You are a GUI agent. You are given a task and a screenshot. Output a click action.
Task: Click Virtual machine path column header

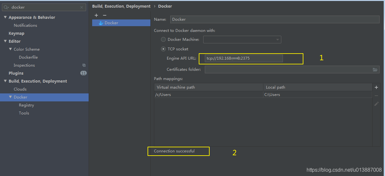coord(209,87)
